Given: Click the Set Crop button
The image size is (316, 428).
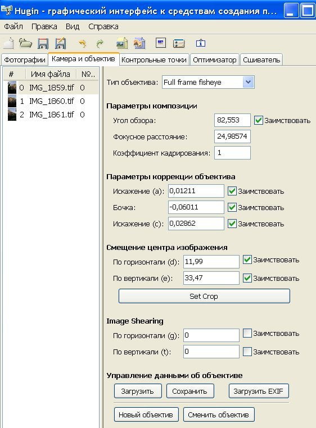Looking at the screenshot, I should tap(204, 296).
